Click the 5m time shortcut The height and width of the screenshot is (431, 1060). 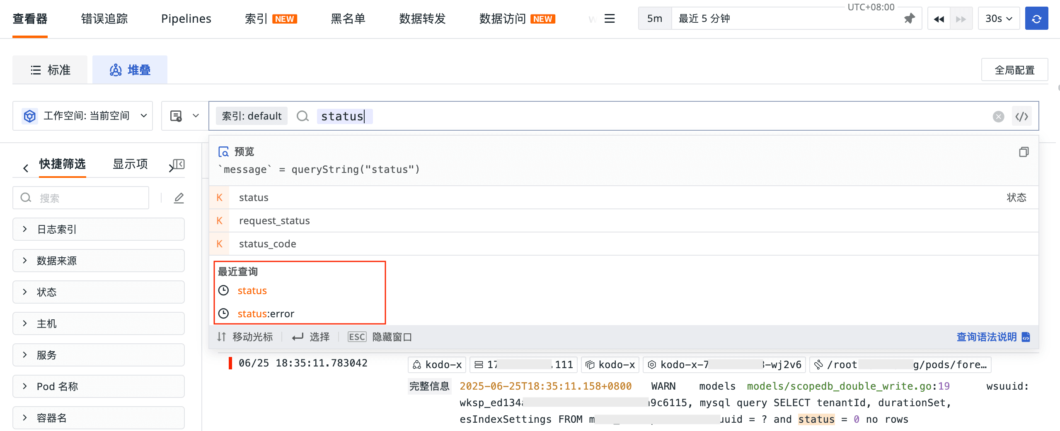(x=655, y=19)
